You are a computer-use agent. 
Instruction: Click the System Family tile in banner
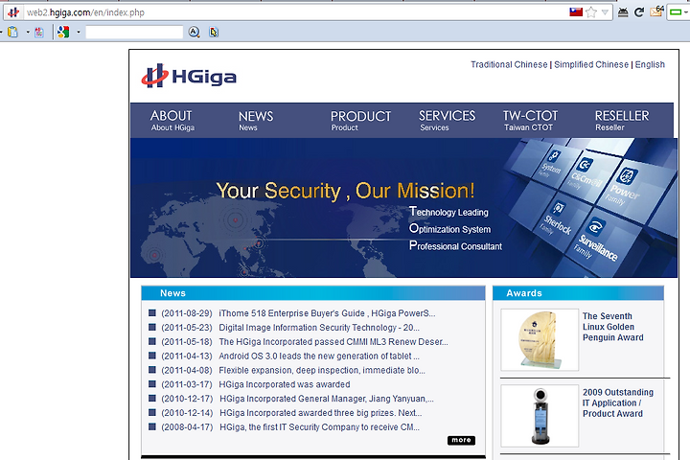(x=550, y=165)
